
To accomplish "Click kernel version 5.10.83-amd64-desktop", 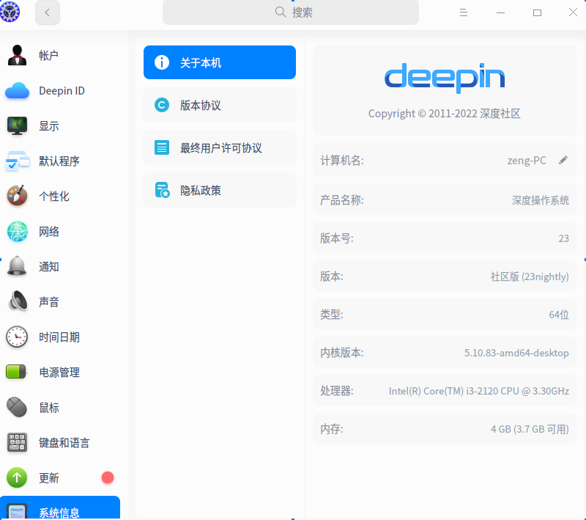I will 516,353.
